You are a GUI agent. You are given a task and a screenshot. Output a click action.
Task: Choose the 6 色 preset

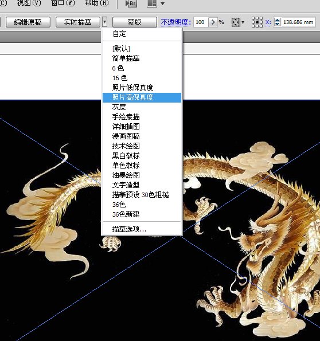click(x=142, y=68)
